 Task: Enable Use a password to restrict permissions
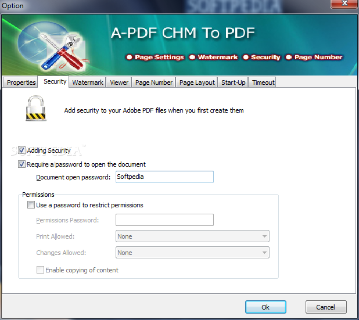[31, 204]
